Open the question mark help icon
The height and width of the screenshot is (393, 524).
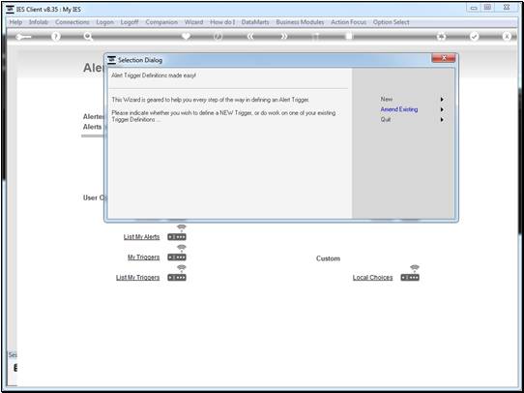point(56,37)
